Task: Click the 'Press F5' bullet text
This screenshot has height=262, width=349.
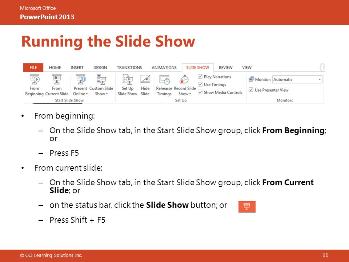Action: click(64, 153)
